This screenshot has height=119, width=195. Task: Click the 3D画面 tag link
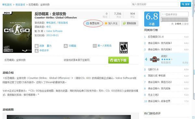pos(72,46)
